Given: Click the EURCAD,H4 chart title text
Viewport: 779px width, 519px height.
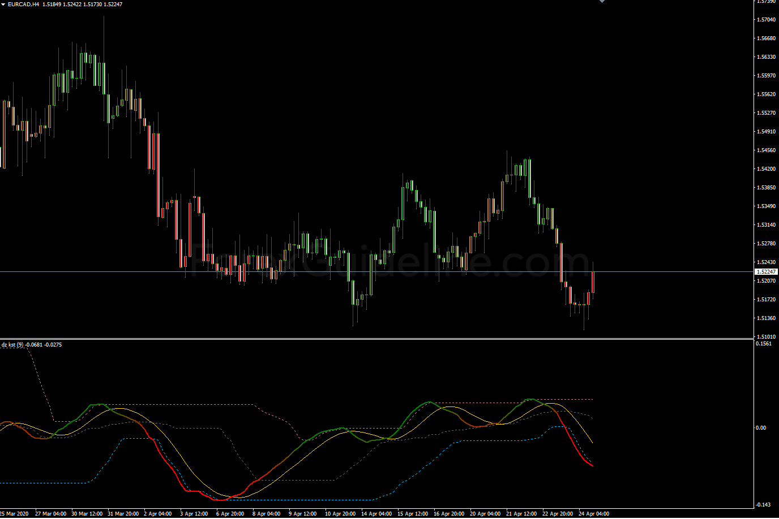Looking at the screenshot, I should (x=23, y=5).
